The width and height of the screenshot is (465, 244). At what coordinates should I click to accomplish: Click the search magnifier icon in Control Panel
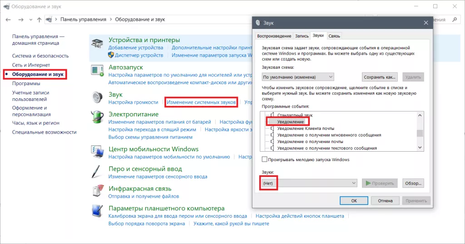[x=455, y=19]
